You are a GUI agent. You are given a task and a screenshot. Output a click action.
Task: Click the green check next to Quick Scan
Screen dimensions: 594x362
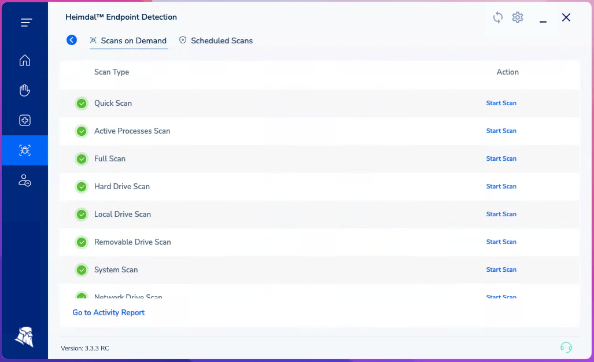click(82, 104)
